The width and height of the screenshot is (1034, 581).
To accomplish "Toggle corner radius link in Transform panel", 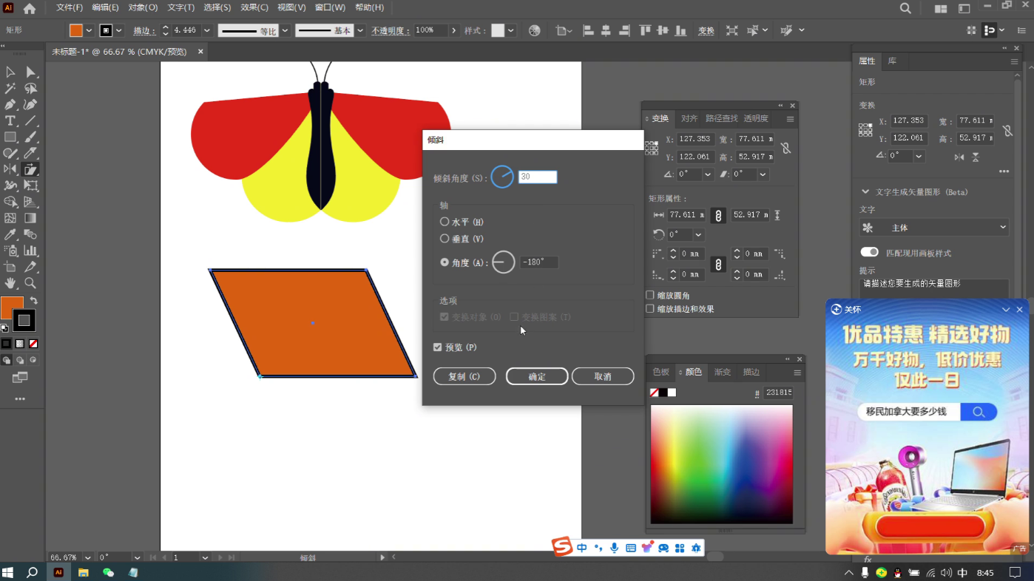I will tap(717, 264).
